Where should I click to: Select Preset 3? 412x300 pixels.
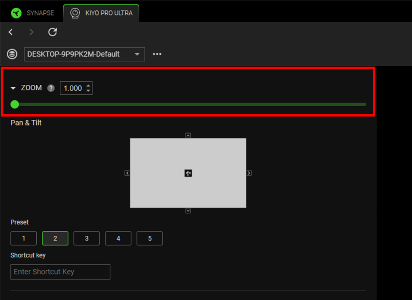click(x=86, y=238)
